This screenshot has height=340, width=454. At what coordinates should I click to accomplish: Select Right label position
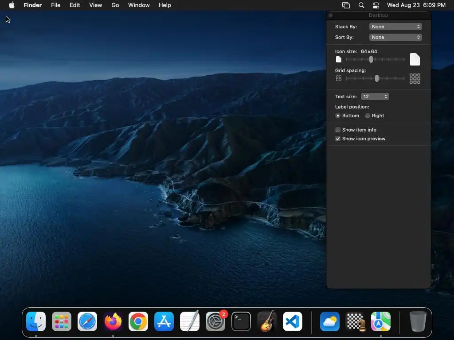[x=368, y=116]
